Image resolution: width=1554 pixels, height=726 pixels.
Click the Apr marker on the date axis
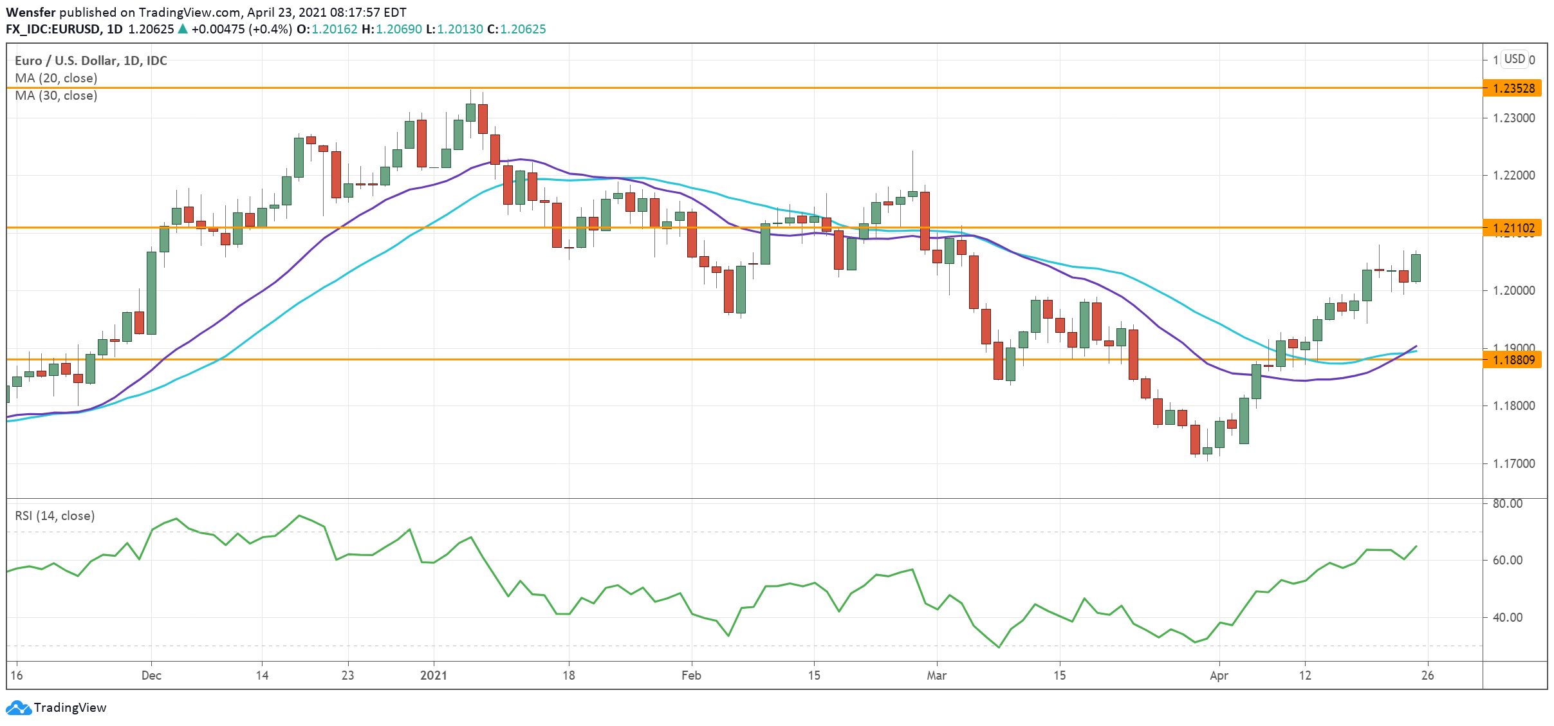click(1219, 675)
